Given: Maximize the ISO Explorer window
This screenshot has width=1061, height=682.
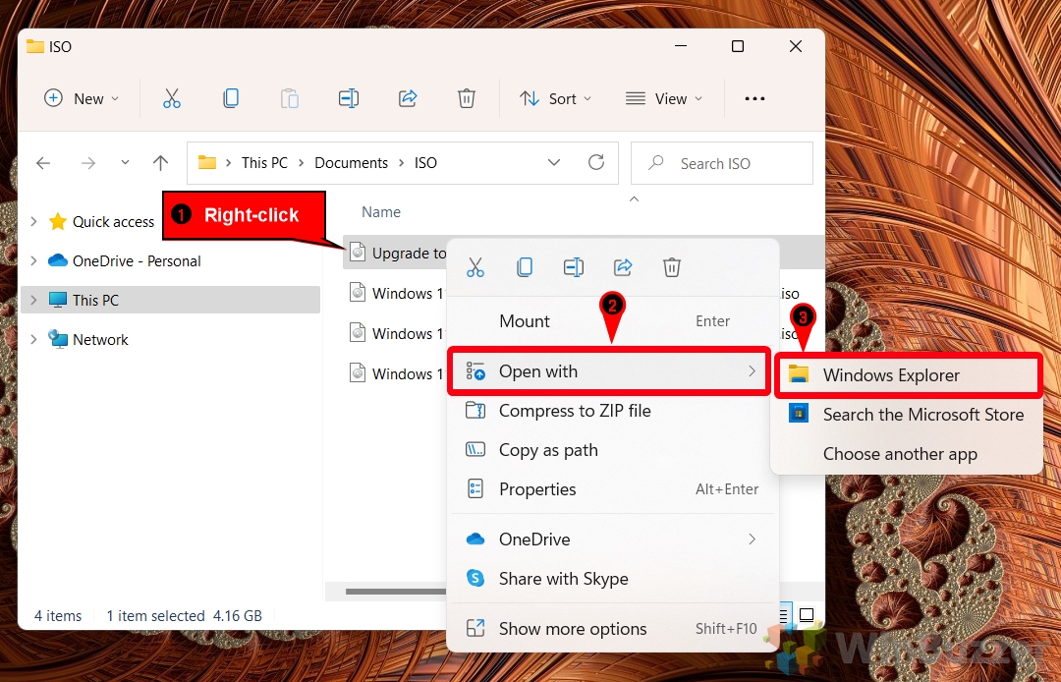Looking at the screenshot, I should pos(738,46).
